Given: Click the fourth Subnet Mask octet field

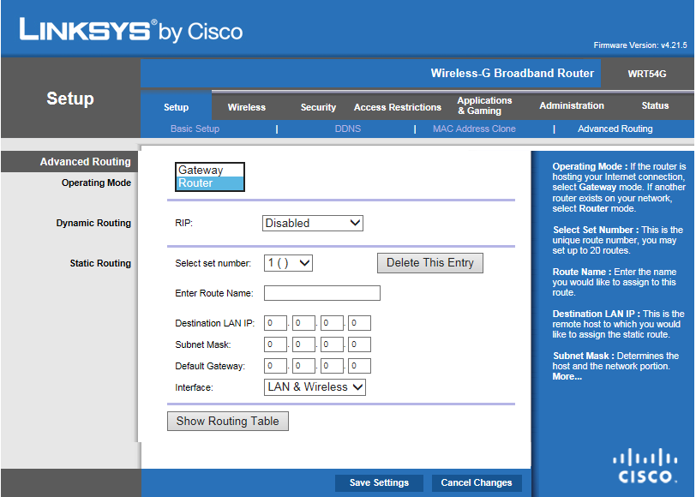Looking at the screenshot, I should tap(359, 344).
